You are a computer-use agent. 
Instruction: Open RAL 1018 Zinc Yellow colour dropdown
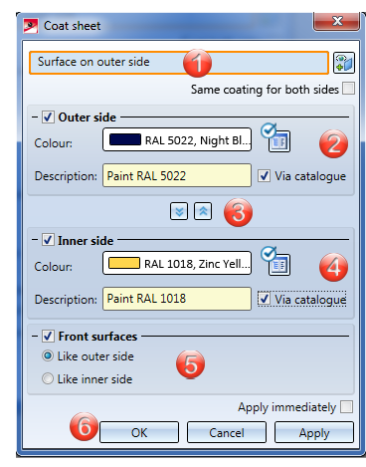pyautogui.click(x=177, y=263)
